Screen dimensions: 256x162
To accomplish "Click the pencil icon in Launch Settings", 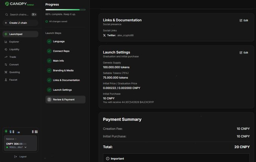I will click(x=241, y=52).
